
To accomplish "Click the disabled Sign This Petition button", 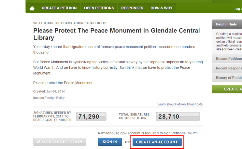I will pyautogui.click(x=59, y=142).
